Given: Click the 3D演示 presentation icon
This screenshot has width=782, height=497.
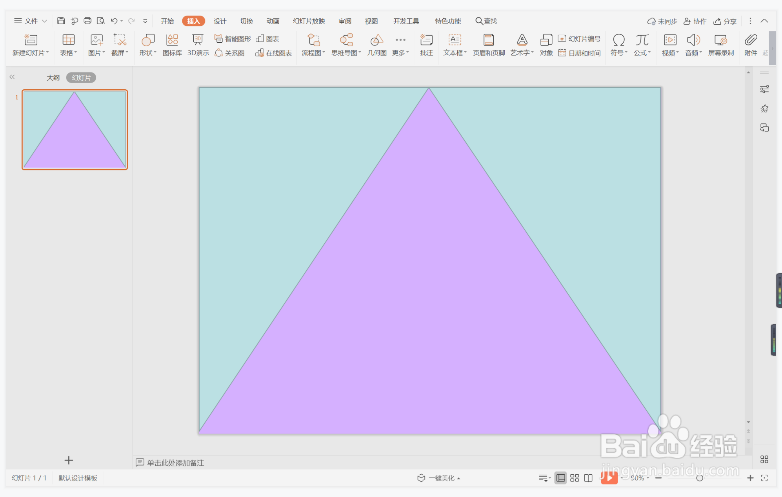Looking at the screenshot, I should [x=198, y=45].
